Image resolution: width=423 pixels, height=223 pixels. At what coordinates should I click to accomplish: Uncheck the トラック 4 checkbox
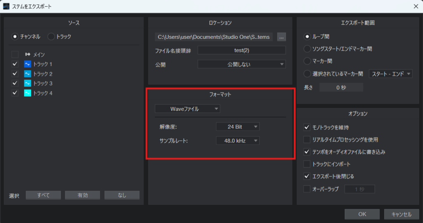coord(15,93)
